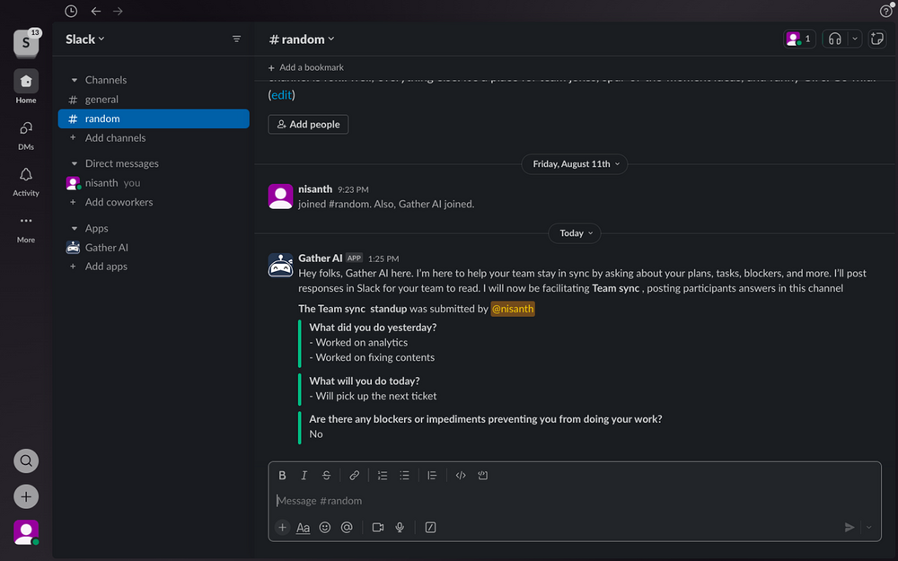Image resolution: width=898 pixels, height=561 pixels.
Task: Open the history clock icon
Action: pyautogui.click(x=71, y=11)
